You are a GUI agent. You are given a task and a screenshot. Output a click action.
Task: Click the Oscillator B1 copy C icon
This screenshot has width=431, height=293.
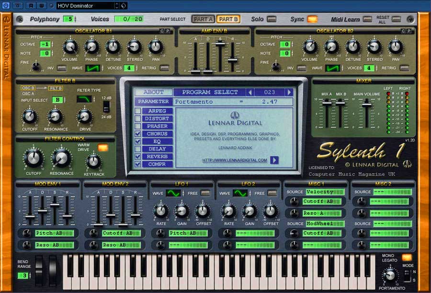click(162, 31)
